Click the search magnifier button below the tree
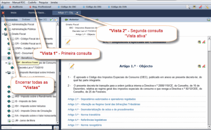 [x=56, y=128]
